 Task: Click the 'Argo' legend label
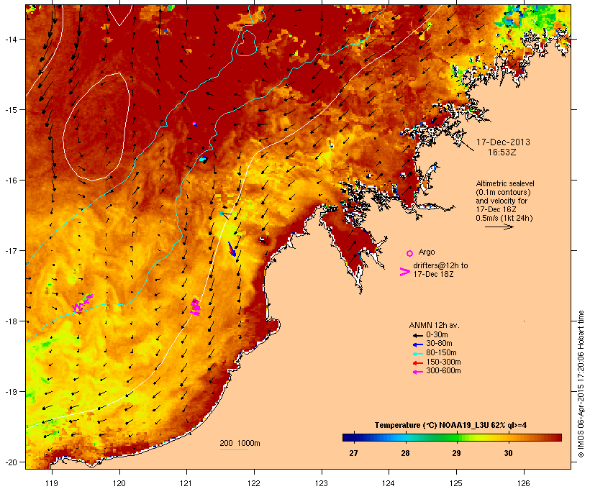coord(427,252)
